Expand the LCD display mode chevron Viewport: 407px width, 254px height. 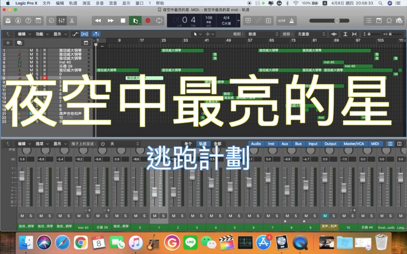coord(238,21)
